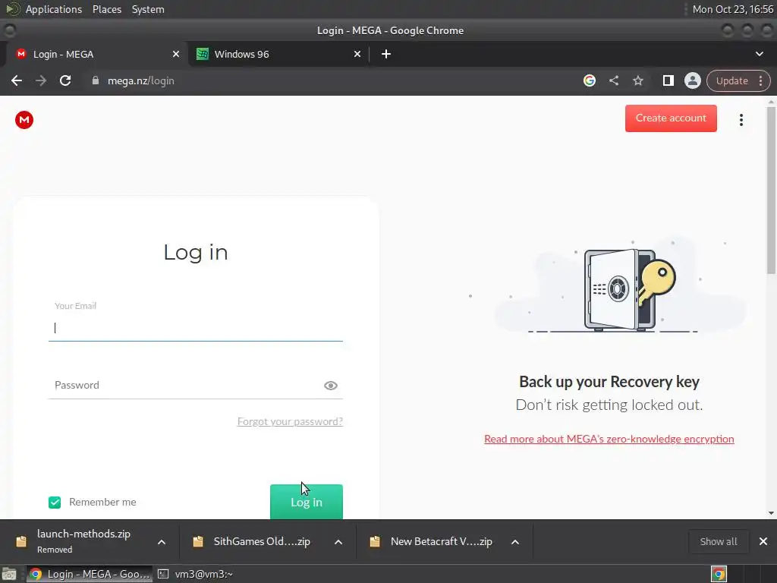
Task: Click the Google icon in the address bar
Action: (x=589, y=80)
